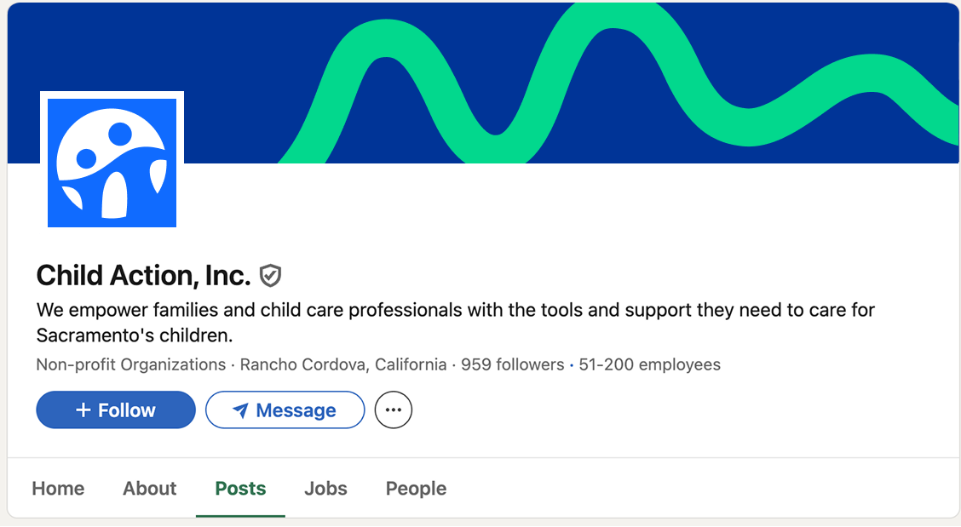Open the About tab
This screenshot has height=527, width=961.
[x=149, y=489]
